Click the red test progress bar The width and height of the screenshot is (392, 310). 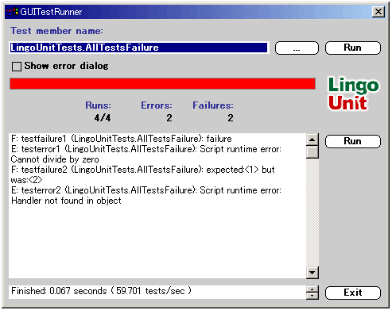(x=162, y=84)
